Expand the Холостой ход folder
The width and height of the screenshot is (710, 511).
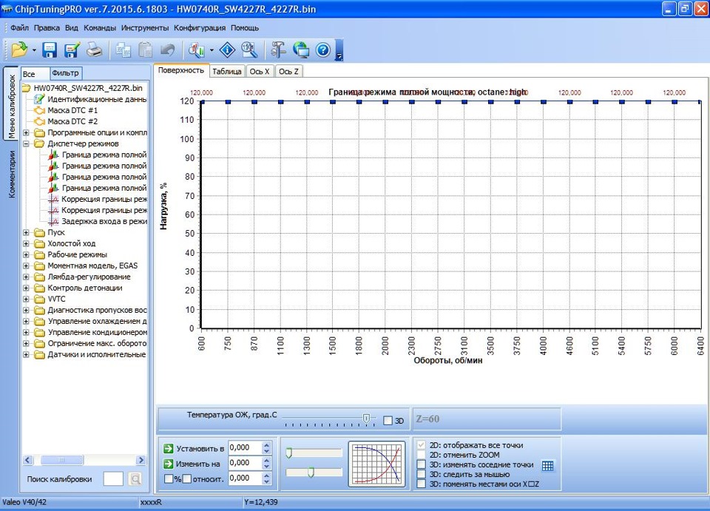27,243
